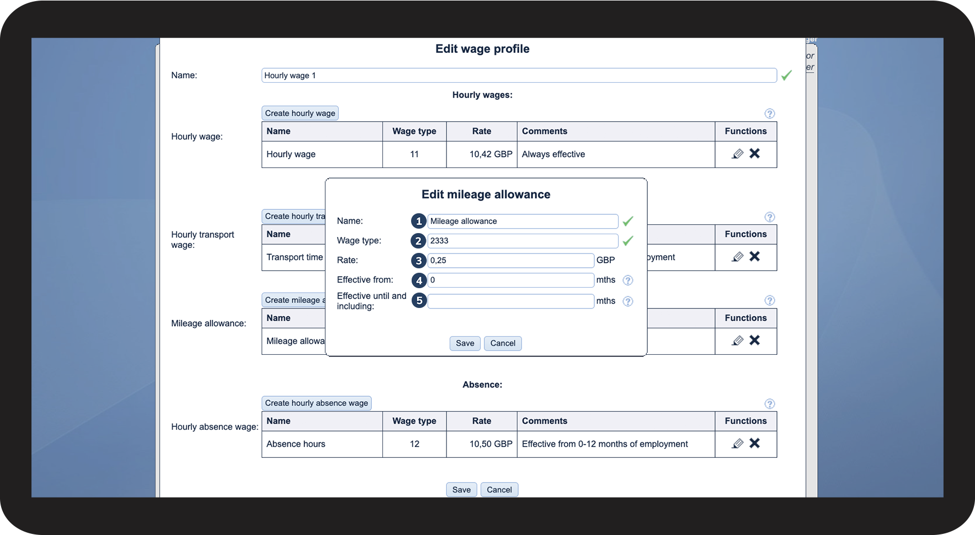The height and width of the screenshot is (535, 975).
Task: Open help for Hourly transport wage section
Action: click(770, 217)
